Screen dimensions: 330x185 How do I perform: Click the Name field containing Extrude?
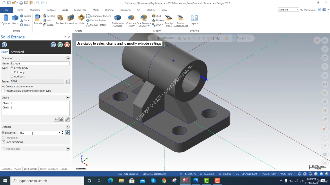click(40, 63)
